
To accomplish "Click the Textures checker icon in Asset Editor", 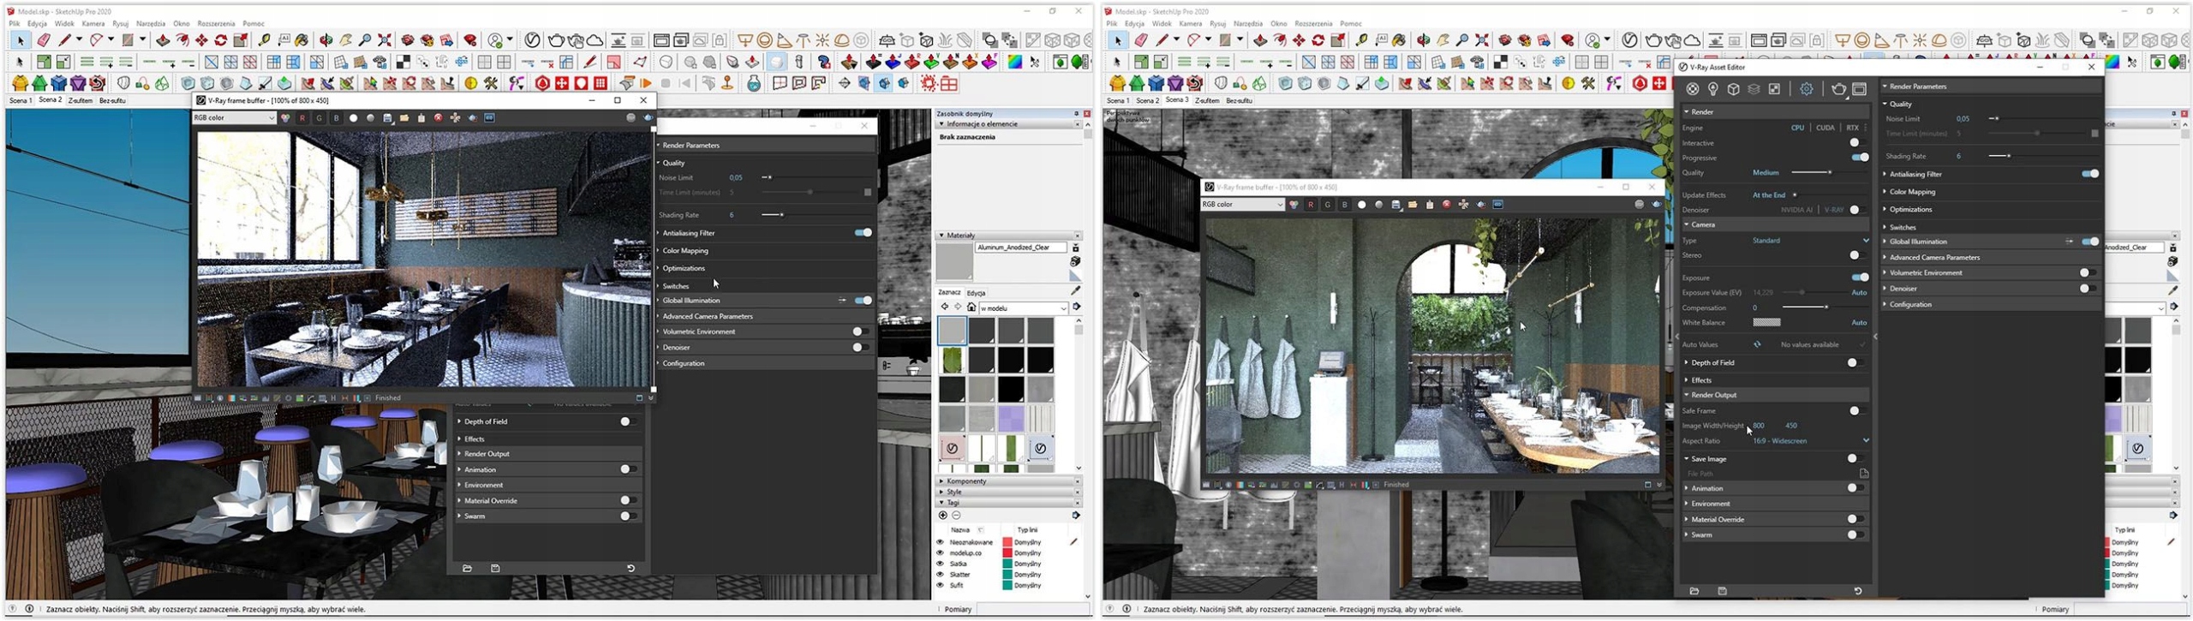I will pyautogui.click(x=1774, y=89).
